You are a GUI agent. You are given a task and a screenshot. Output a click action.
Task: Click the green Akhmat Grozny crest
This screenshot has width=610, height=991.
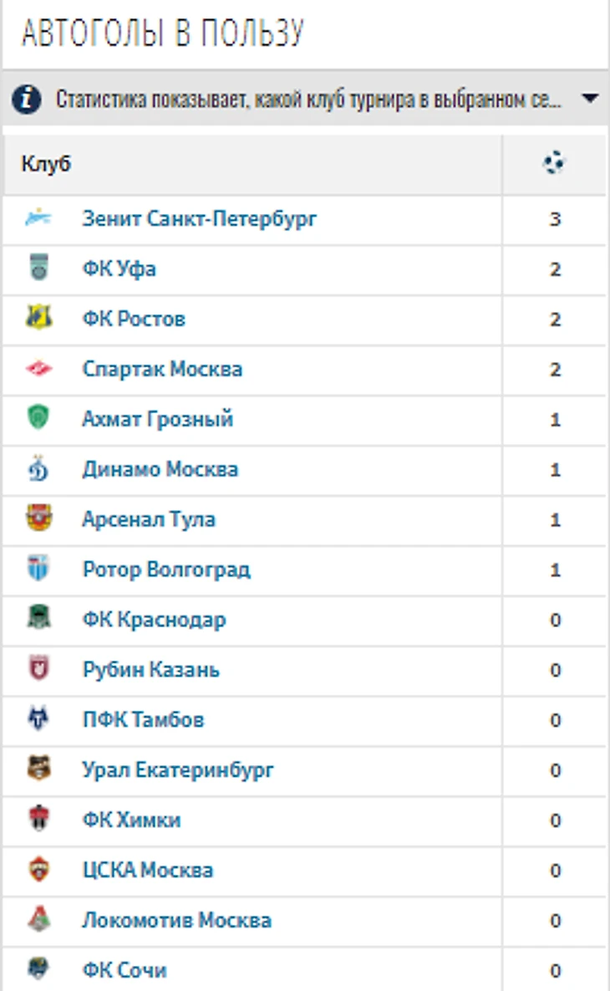(38, 418)
